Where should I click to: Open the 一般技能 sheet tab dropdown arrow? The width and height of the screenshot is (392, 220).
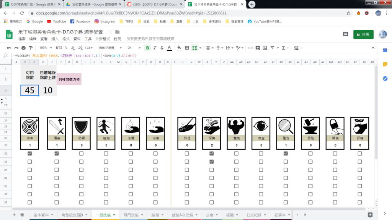click(x=114, y=215)
